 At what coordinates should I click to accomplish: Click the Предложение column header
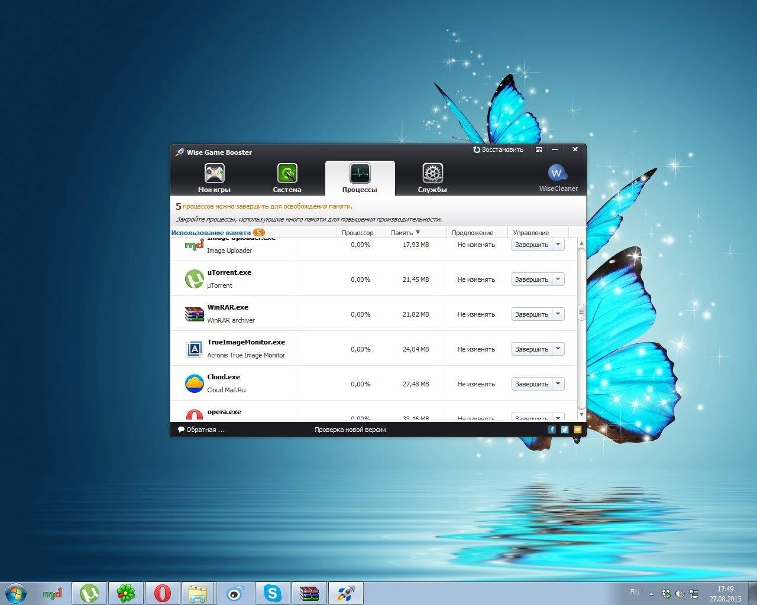pyautogui.click(x=473, y=233)
